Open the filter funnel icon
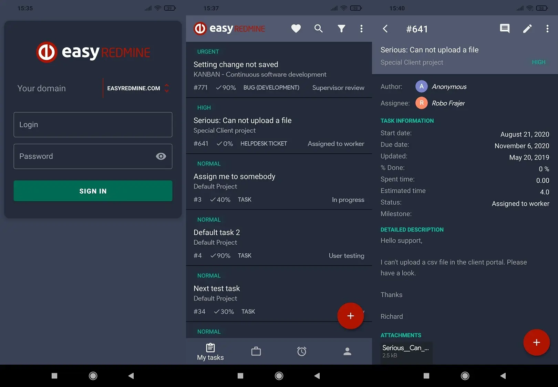Image resolution: width=558 pixels, height=387 pixels. 341,29
